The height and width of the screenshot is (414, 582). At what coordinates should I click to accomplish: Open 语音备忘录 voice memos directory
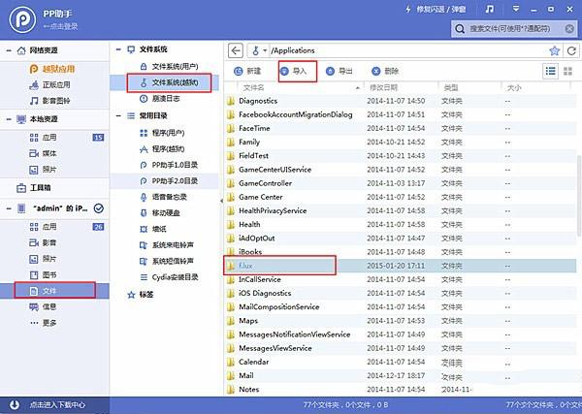point(163,197)
